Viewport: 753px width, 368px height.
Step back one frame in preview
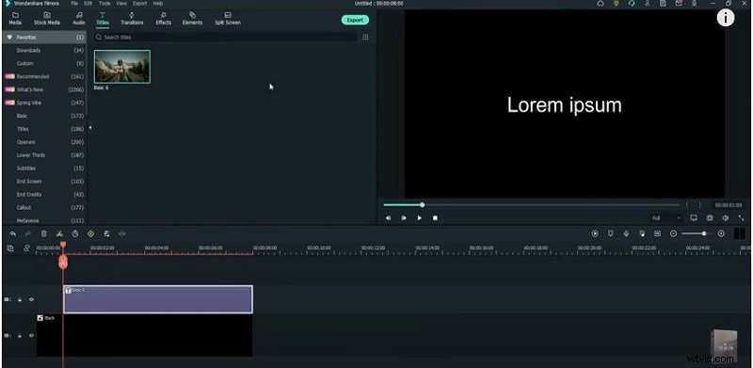coord(388,218)
